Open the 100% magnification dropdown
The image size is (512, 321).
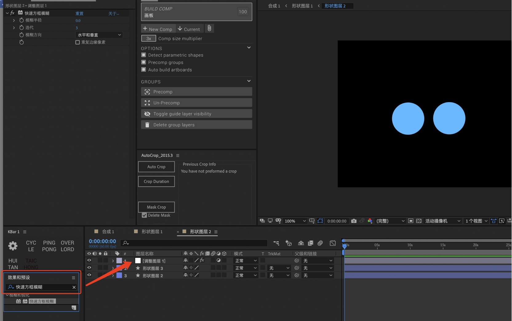[295, 221]
